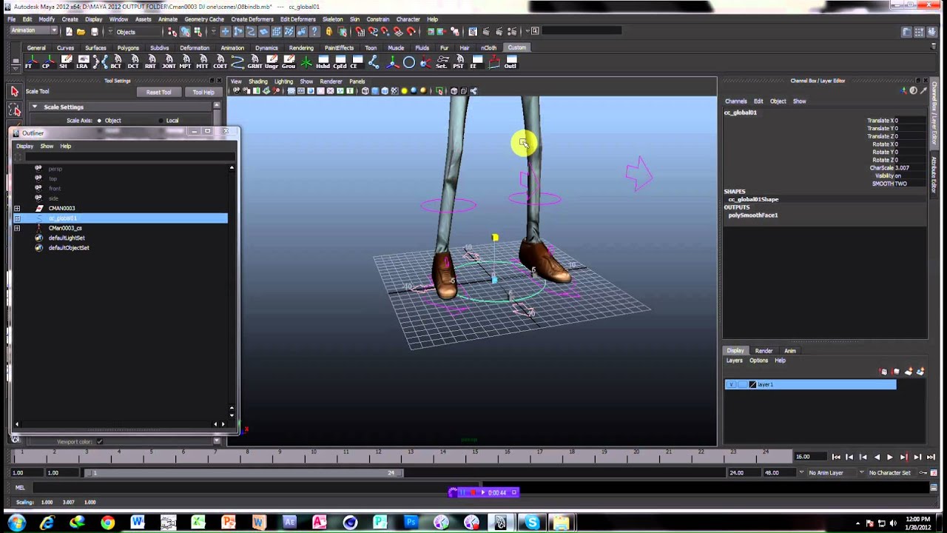Collapse the Scale Settings section
Image resolution: width=947 pixels, height=533 pixels.
(x=34, y=107)
